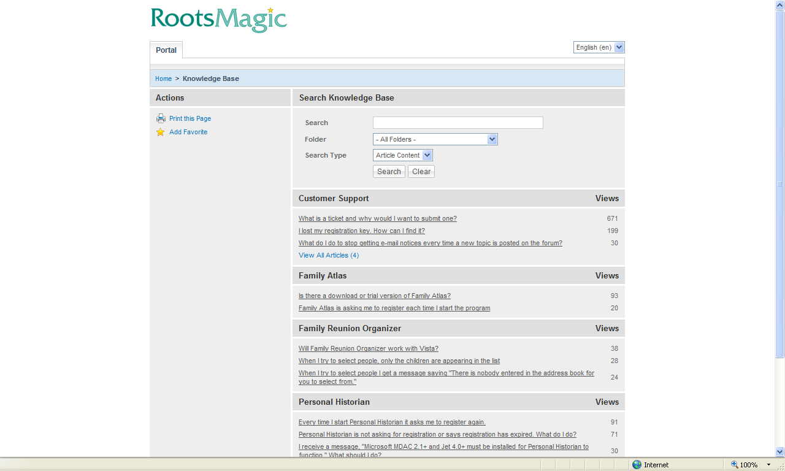Click the star icon beside Add Favorite
The width and height of the screenshot is (785, 471).
161,132
